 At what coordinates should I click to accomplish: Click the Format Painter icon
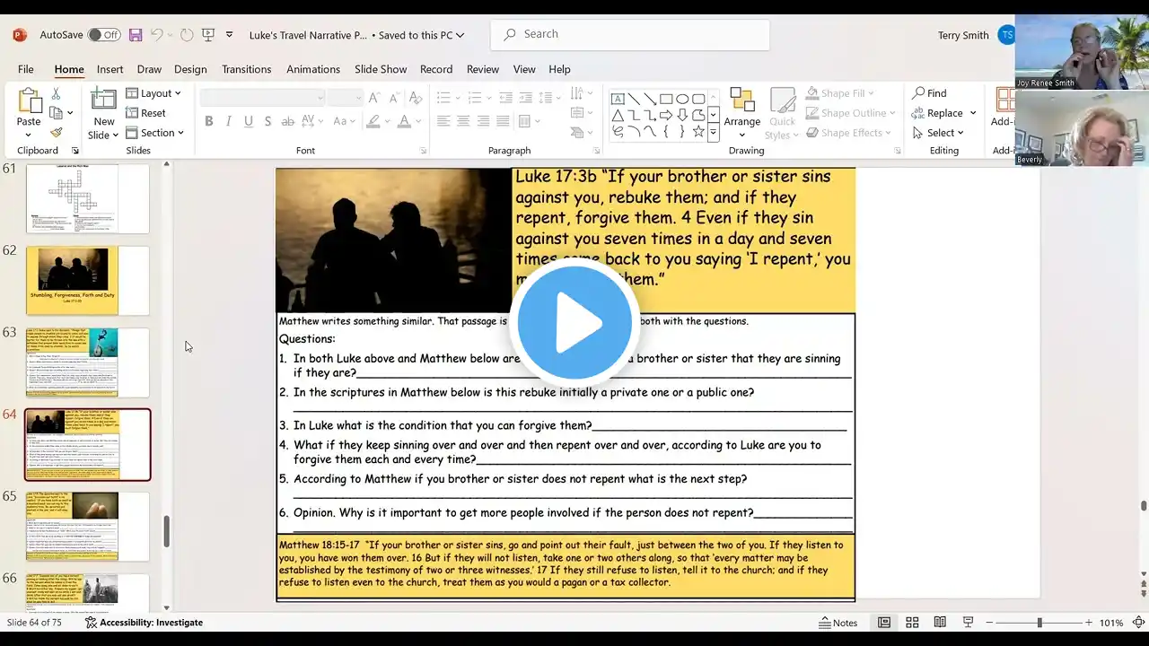point(56,133)
